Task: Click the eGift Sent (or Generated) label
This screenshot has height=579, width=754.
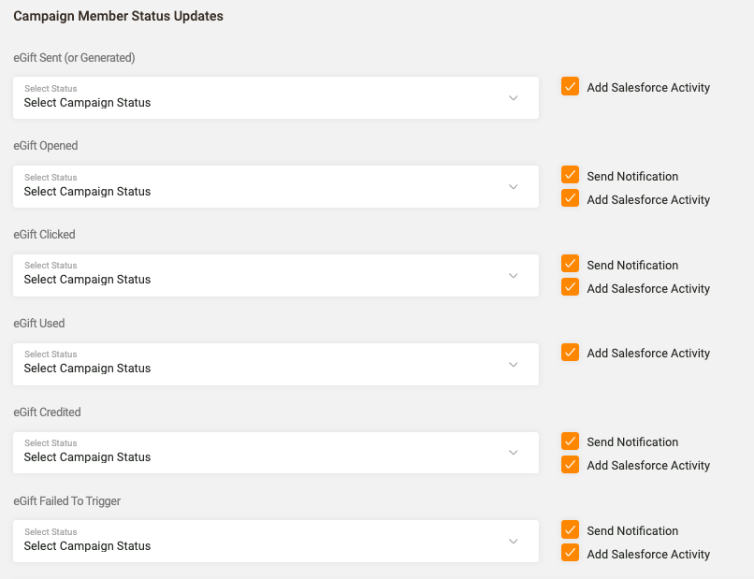Action: 74,58
